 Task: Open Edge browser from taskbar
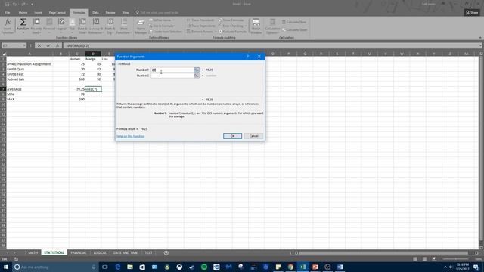click(x=118, y=267)
